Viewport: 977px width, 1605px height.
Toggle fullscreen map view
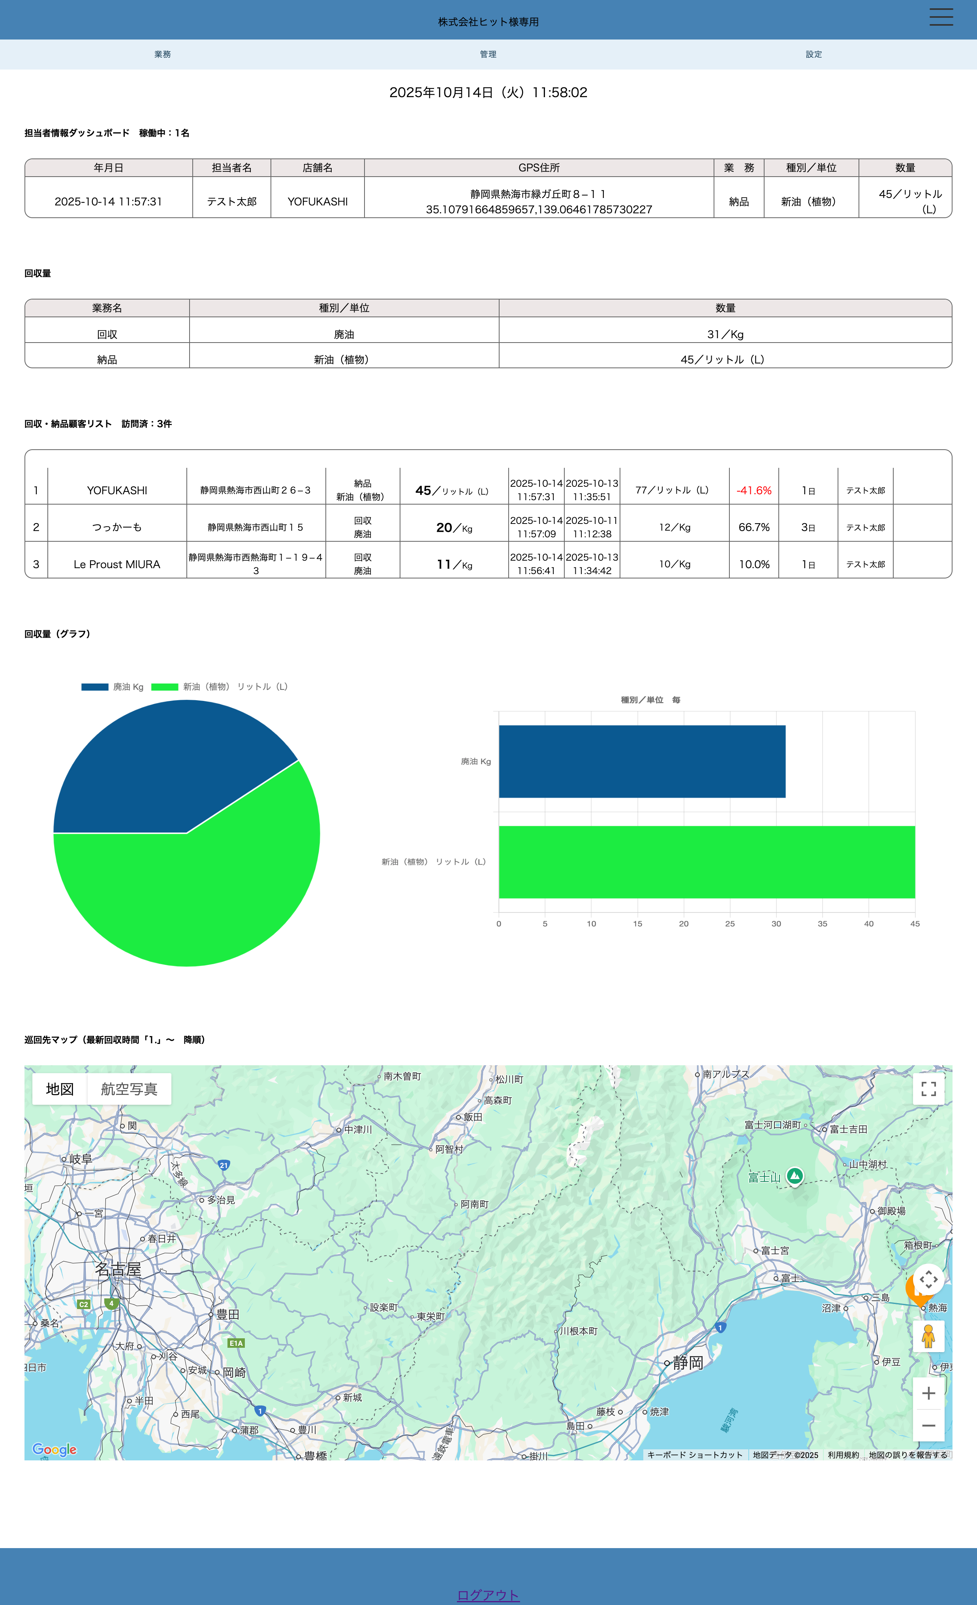[928, 1089]
